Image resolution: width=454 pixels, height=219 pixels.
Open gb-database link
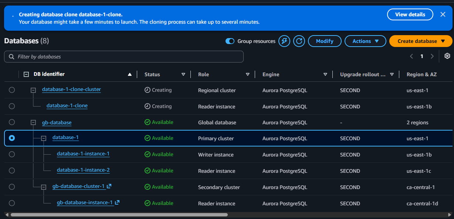[57, 122]
